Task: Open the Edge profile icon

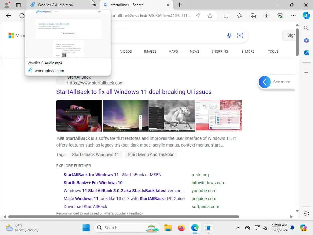Action: pos(7,5)
